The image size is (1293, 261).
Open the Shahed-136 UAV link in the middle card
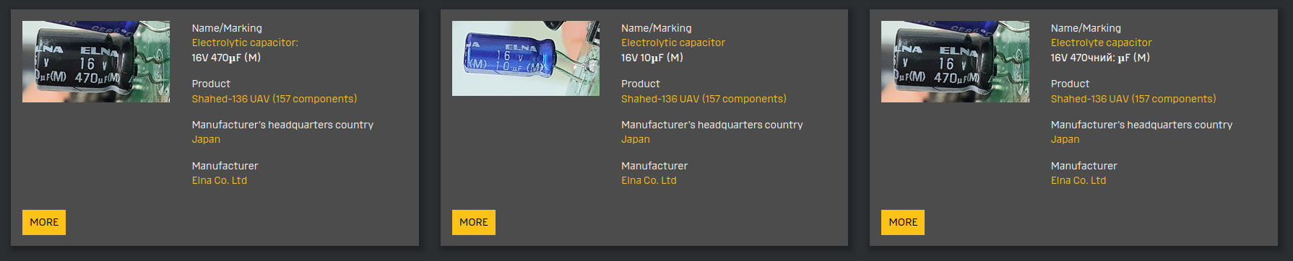[704, 99]
